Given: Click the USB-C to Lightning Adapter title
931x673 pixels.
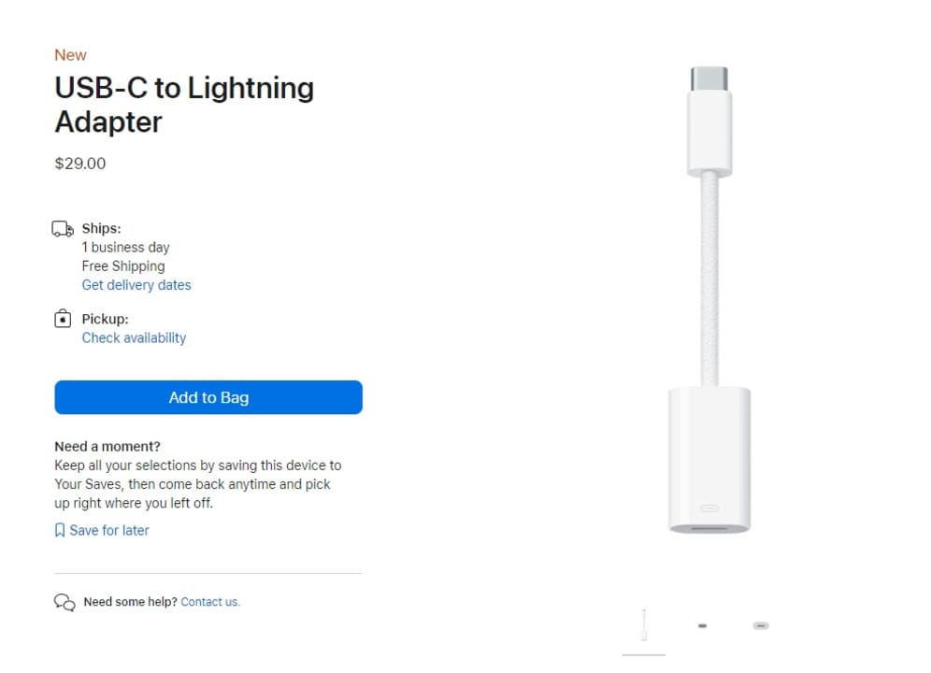Looking at the screenshot, I should pyautogui.click(x=184, y=105).
